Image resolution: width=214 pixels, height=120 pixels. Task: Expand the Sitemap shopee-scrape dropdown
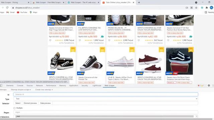21,90
